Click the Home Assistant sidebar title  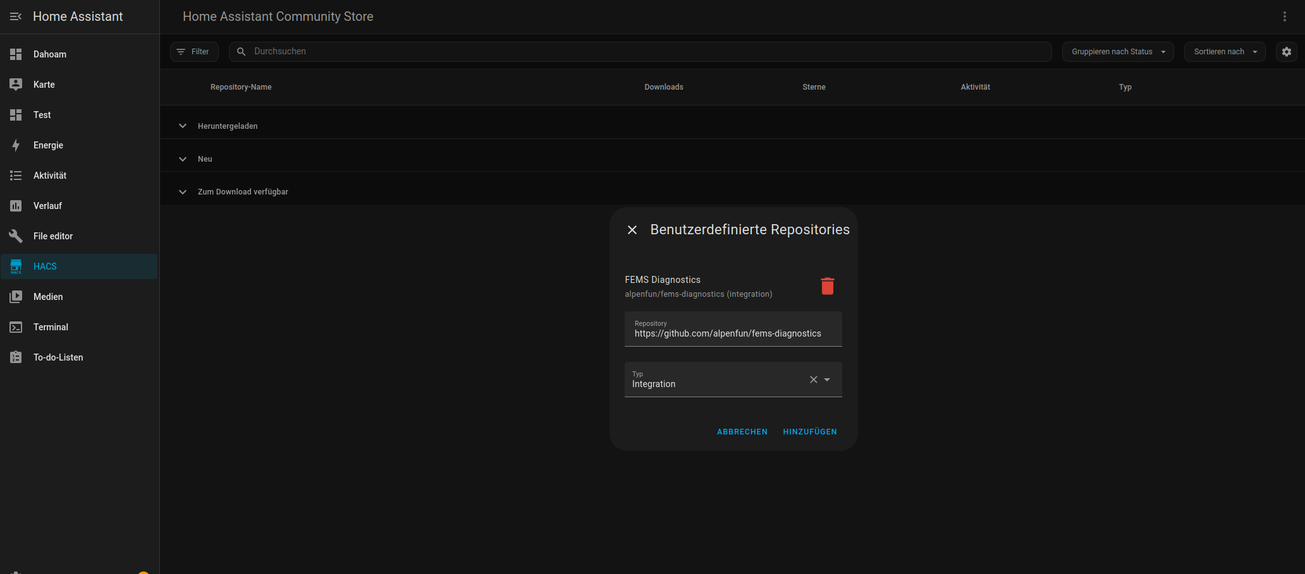pos(78,16)
